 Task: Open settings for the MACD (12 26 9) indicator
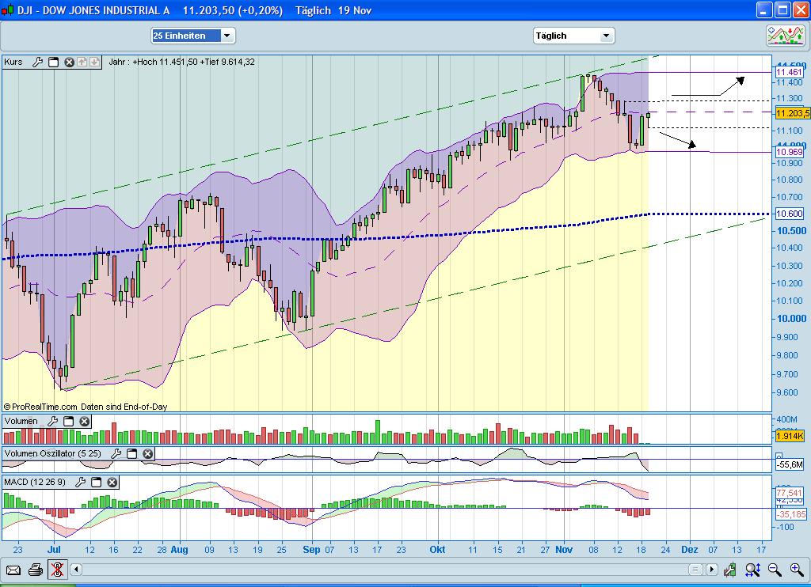coord(81,483)
